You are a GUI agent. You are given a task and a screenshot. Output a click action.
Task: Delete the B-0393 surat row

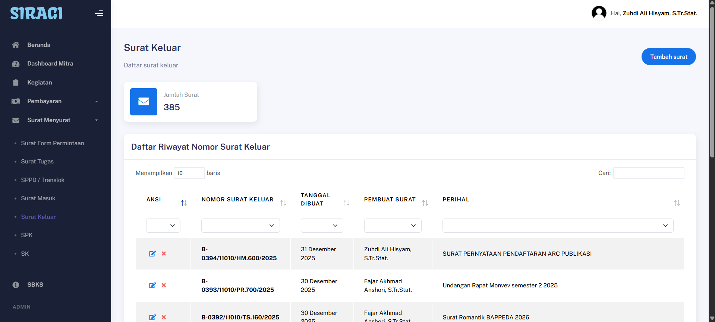click(164, 286)
